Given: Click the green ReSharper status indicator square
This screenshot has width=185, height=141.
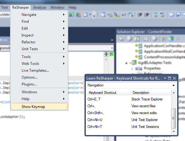Looking at the screenshot, I should tap(111, 54).
